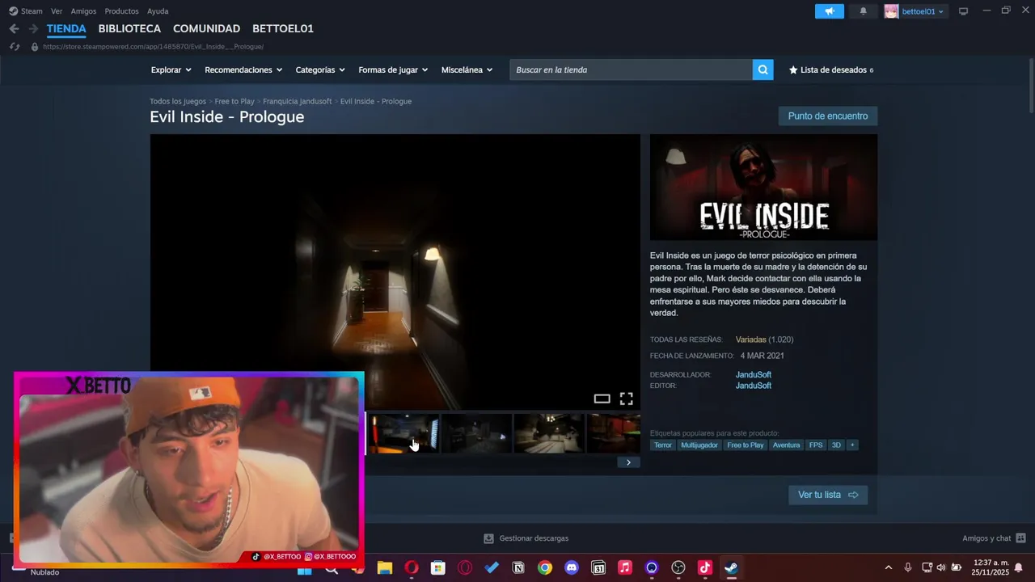1035x582 pixels.
Task: Expand the Explorar dropdown
Action: point(171,70)
